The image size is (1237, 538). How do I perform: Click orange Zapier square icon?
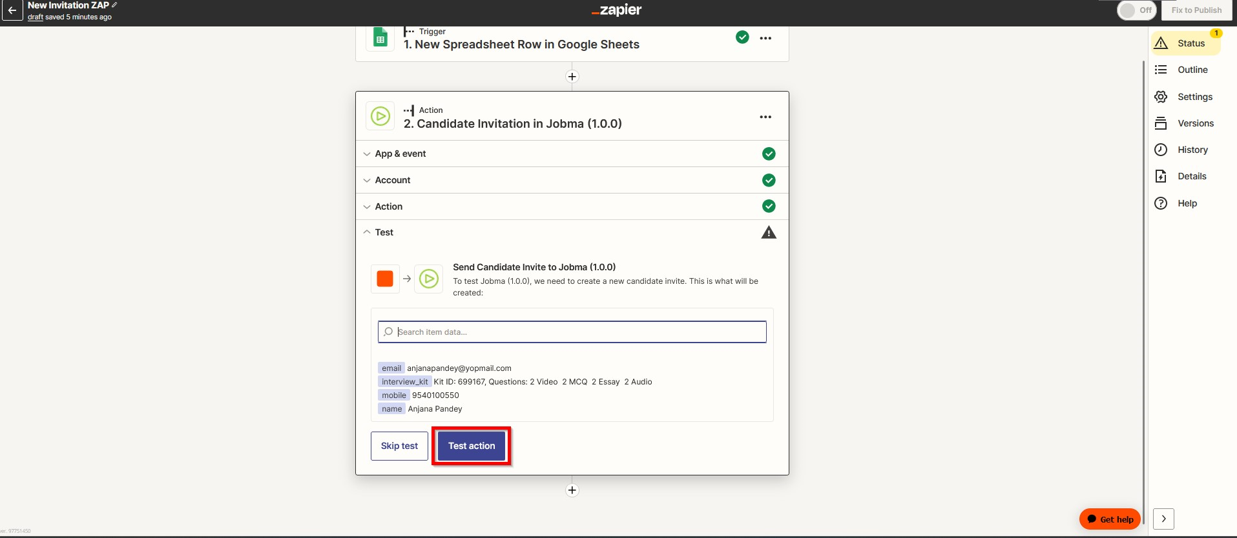click(x=385, y=279)
